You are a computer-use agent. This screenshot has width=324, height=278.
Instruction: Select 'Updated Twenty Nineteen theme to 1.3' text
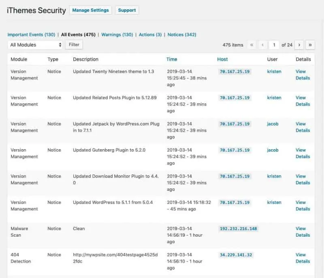click(113, 71)
